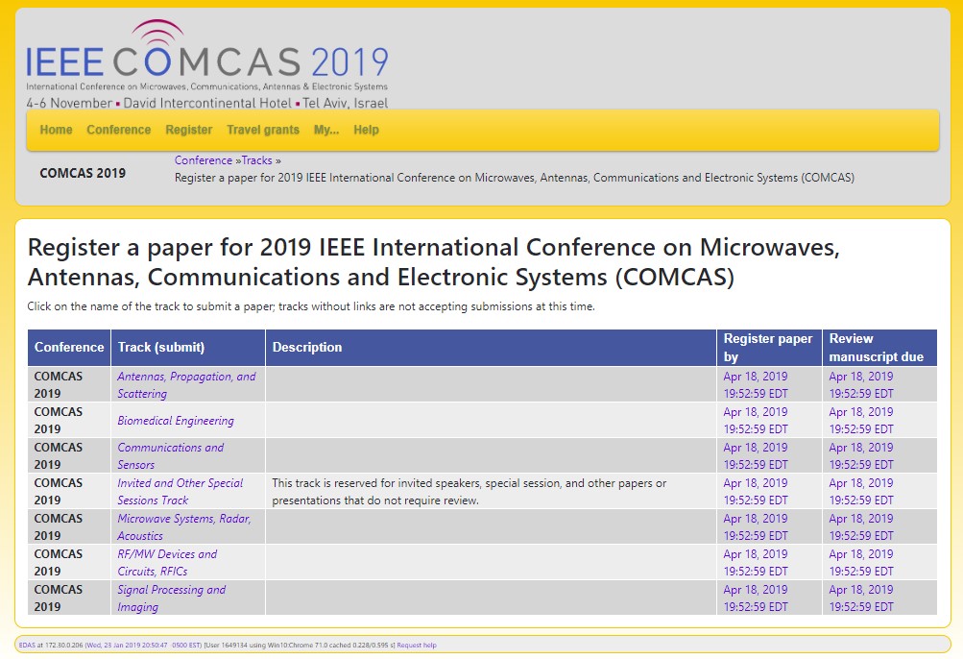
Task: Follow the Conference breadcrumb link
Action: [x=204, y=160]
